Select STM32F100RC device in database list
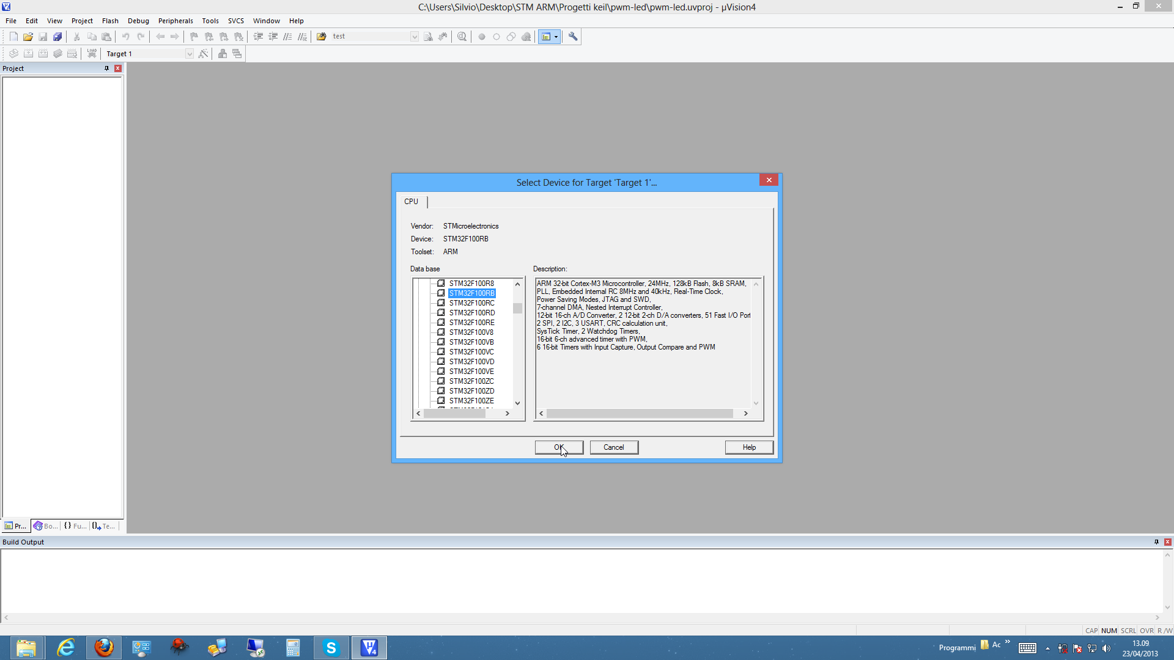Screen dimensions: 1174x660 [471, 303]
